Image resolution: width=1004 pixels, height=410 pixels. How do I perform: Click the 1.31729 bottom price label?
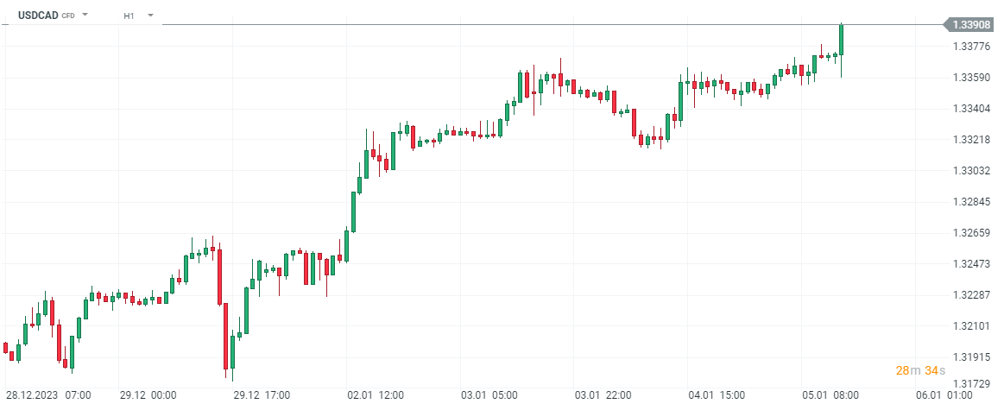click(x=971, y=382)
